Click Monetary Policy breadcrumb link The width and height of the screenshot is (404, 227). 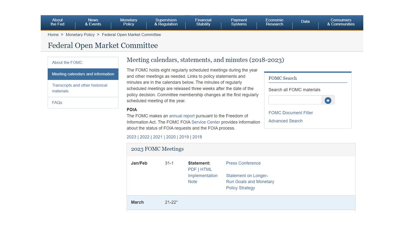pos(80,35)
